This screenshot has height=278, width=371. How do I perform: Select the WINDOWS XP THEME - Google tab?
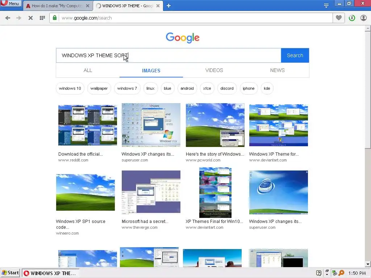[128, 6]
